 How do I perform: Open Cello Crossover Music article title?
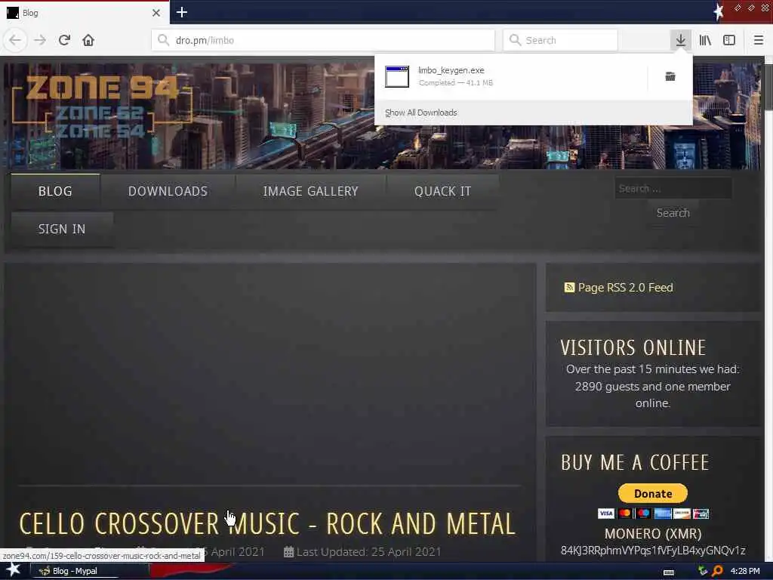(x=267, y=524)
